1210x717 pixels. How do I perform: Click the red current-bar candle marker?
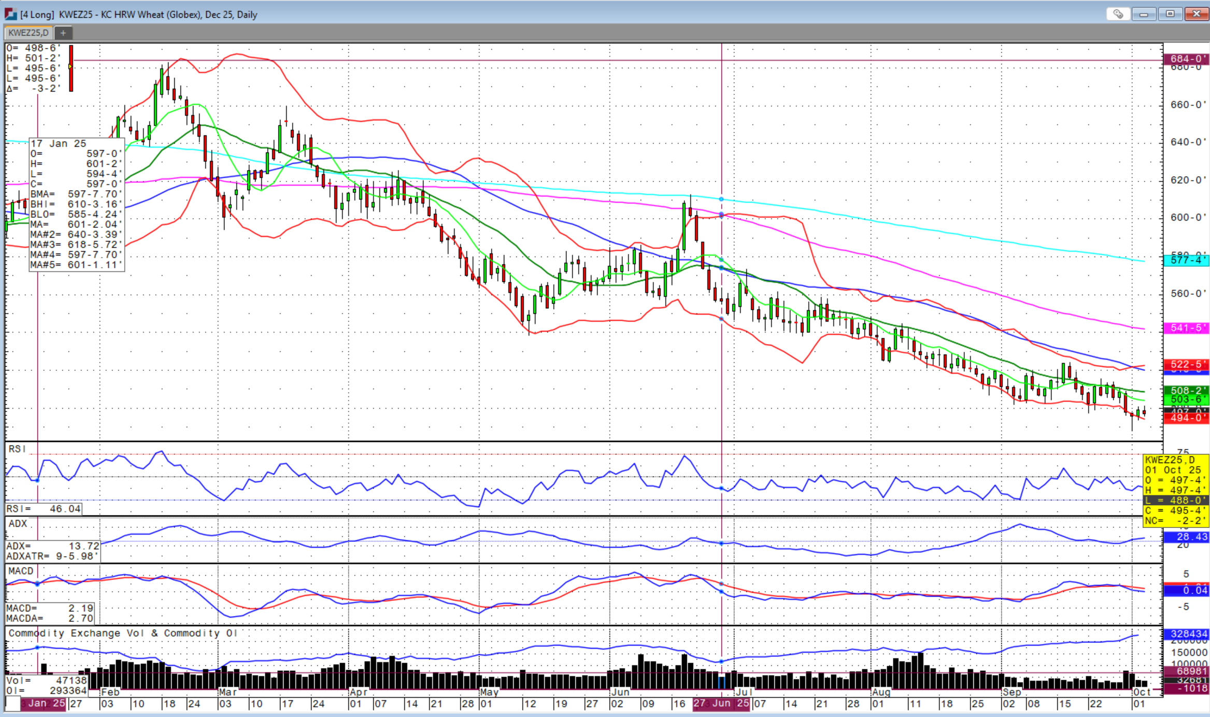(71, 68)
